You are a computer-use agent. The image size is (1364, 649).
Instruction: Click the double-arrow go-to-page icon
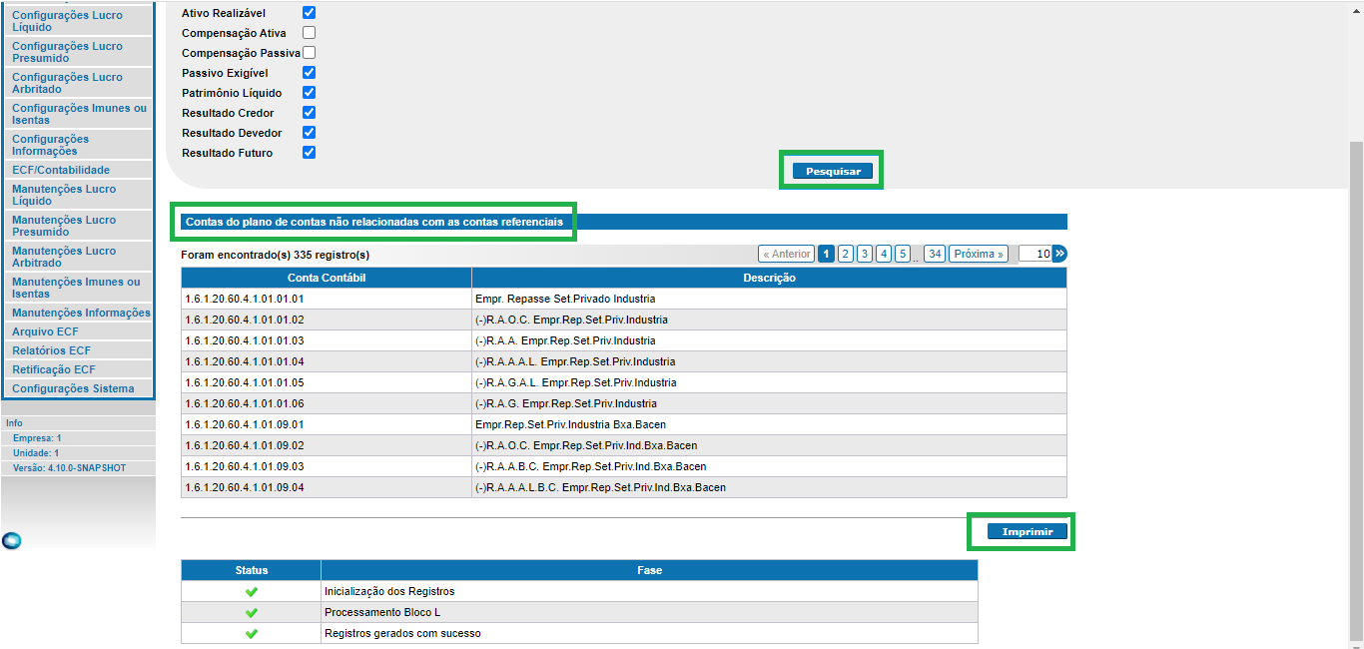[x=1059, y=254]
